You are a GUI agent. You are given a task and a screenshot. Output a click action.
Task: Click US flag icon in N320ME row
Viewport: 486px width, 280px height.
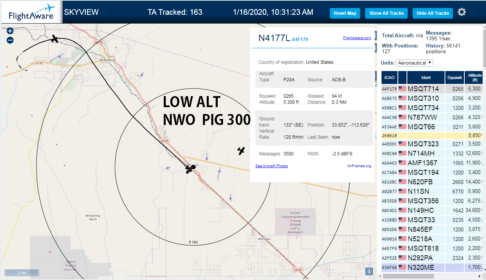pos(402,267)
